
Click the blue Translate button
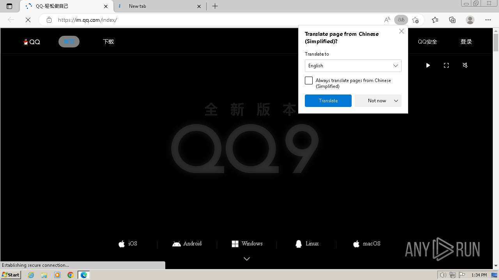[x=328, y=101]
